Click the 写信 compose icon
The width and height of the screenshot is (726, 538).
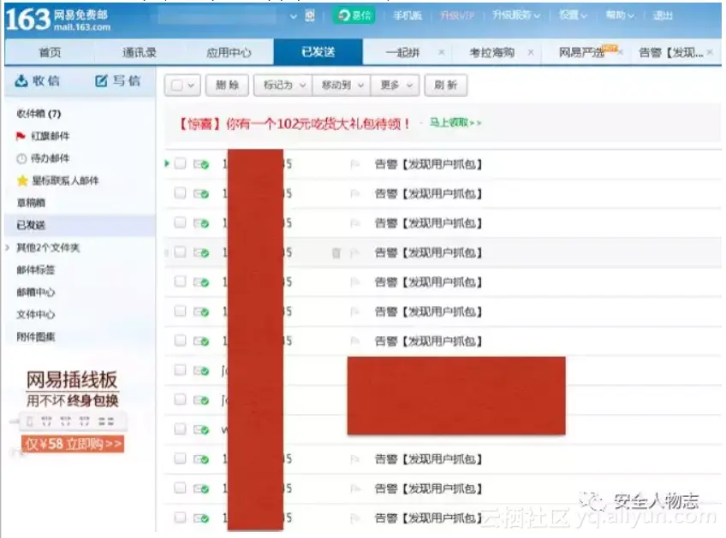(x=101, y=81)
